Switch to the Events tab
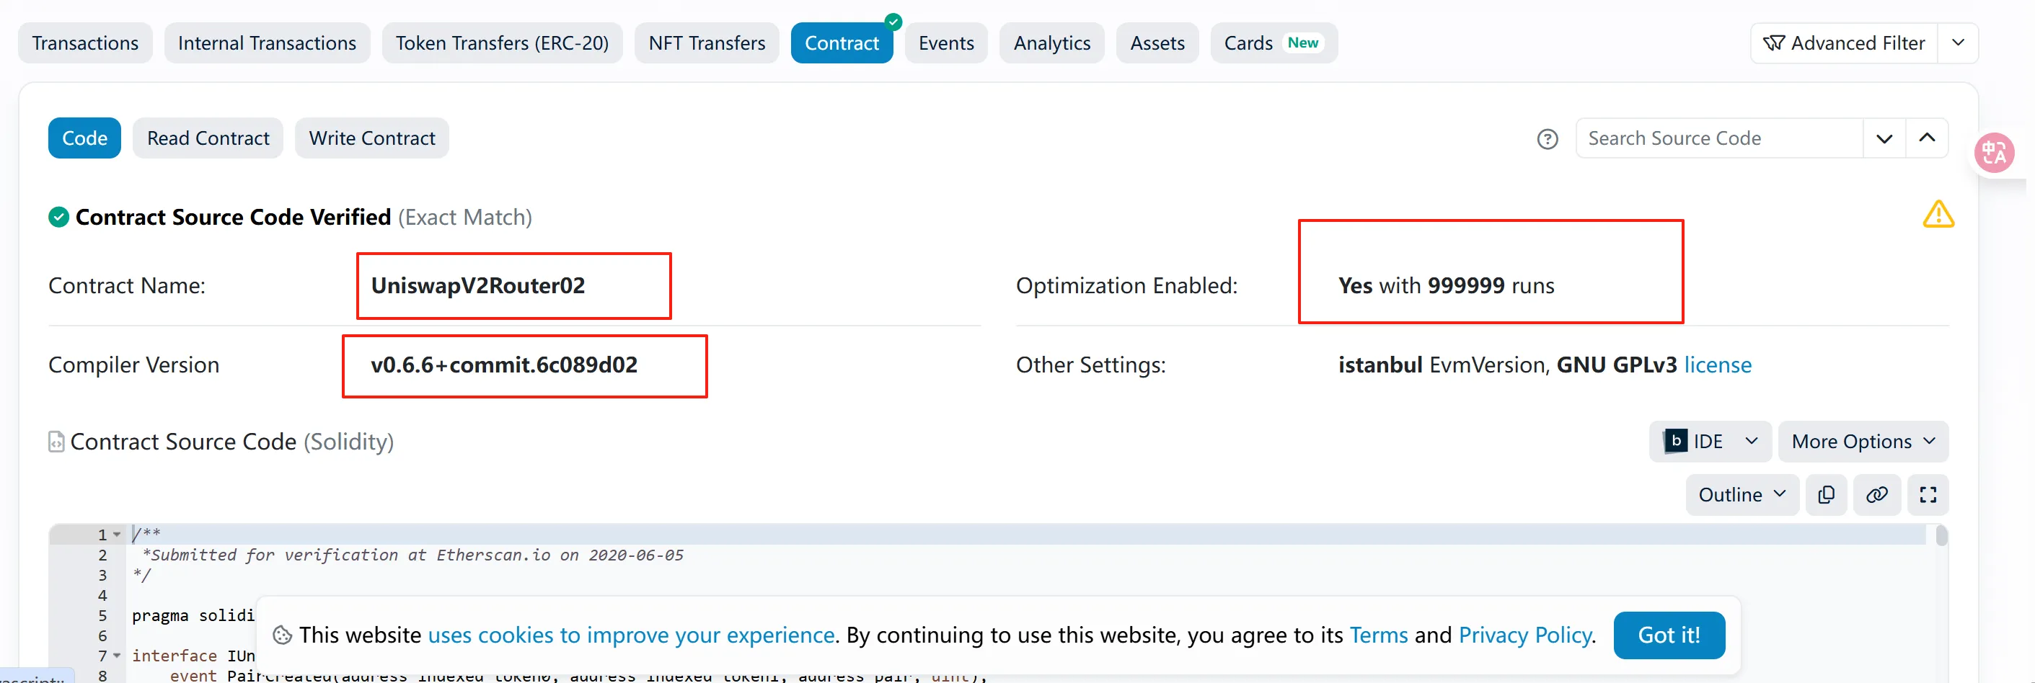Image resolution: width=2035 pixels, height=683 pixels. coord(945,43)
